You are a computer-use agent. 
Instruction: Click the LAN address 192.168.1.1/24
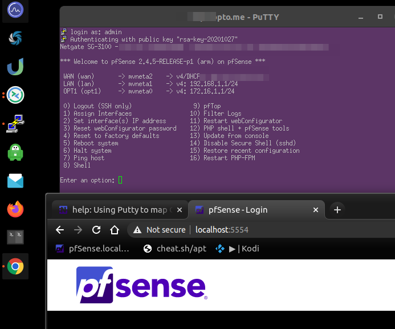(214, 84)
